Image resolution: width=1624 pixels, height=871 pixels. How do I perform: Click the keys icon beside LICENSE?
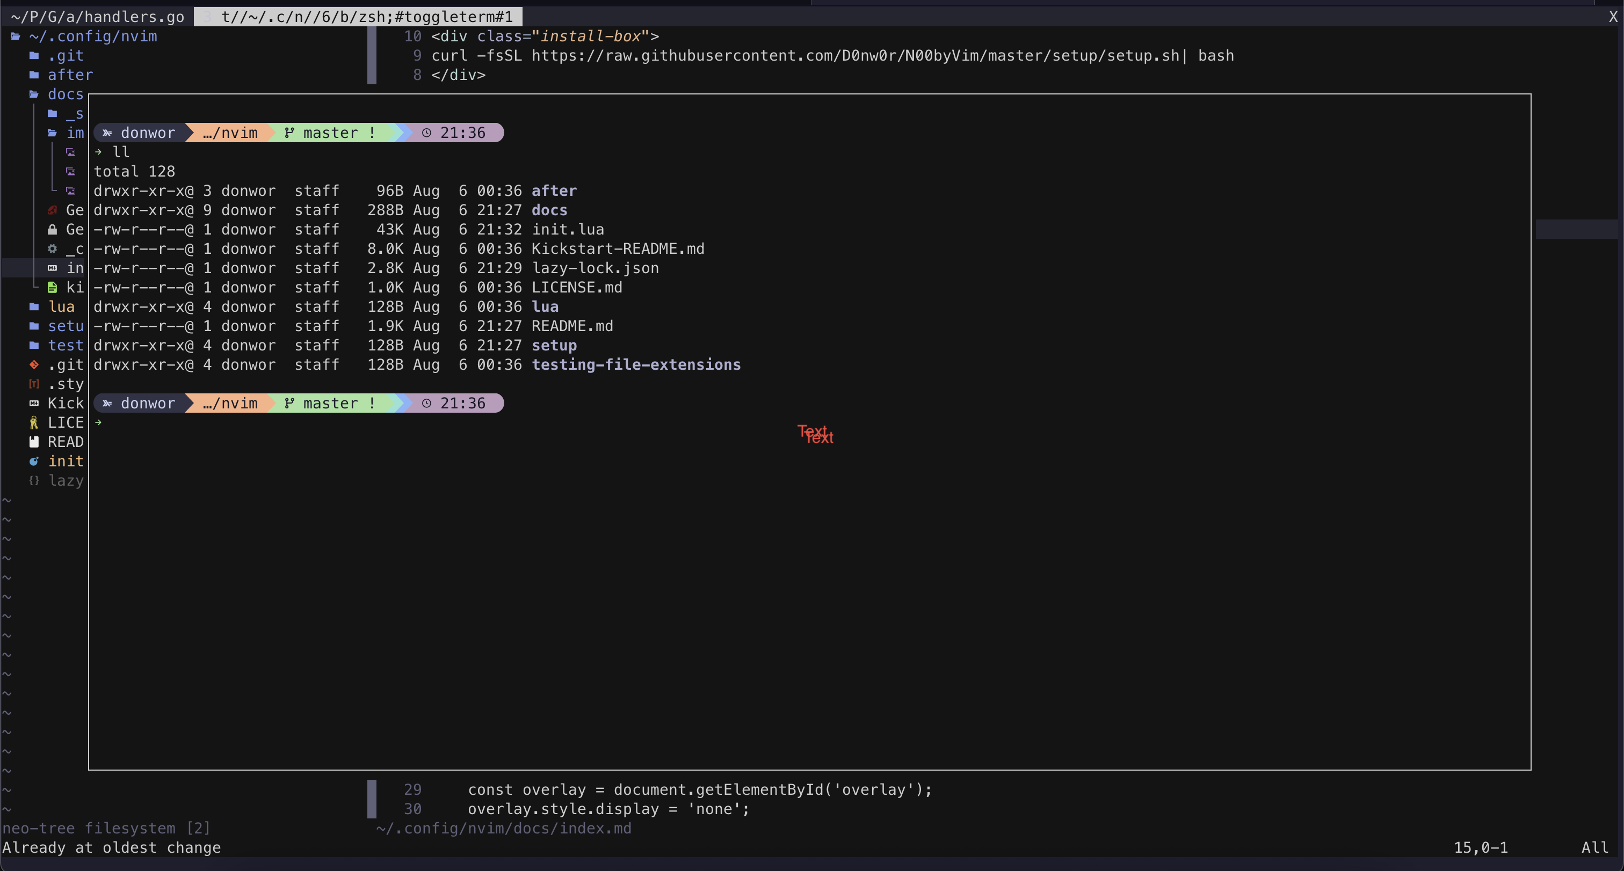click(x=33, y=422)
